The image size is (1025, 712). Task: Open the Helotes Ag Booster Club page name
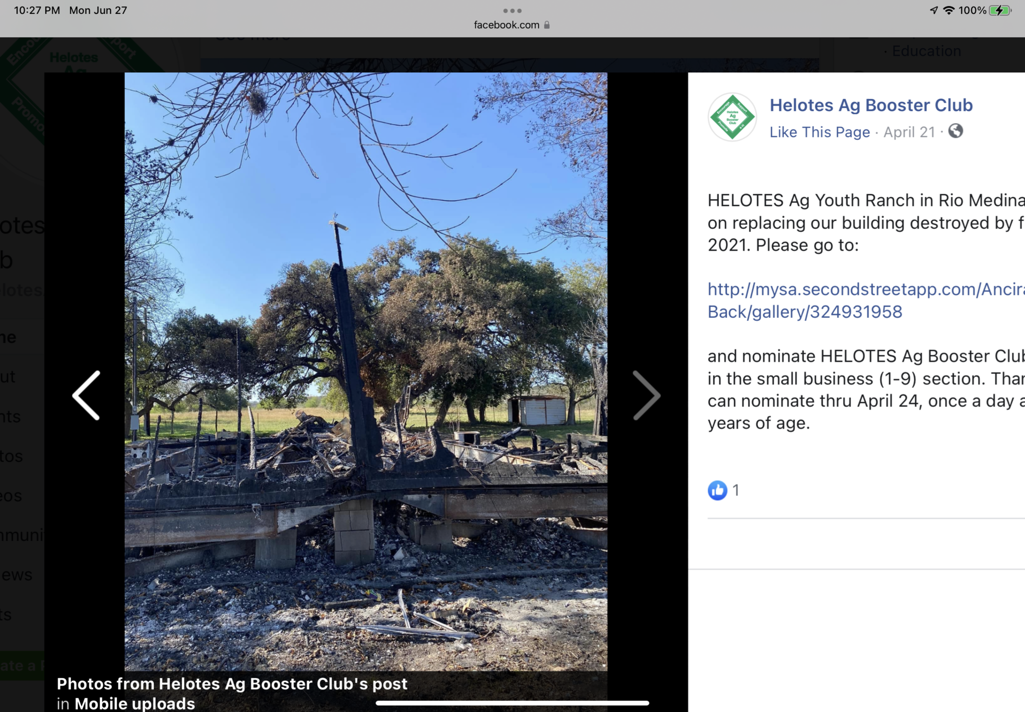pos(871,105)
